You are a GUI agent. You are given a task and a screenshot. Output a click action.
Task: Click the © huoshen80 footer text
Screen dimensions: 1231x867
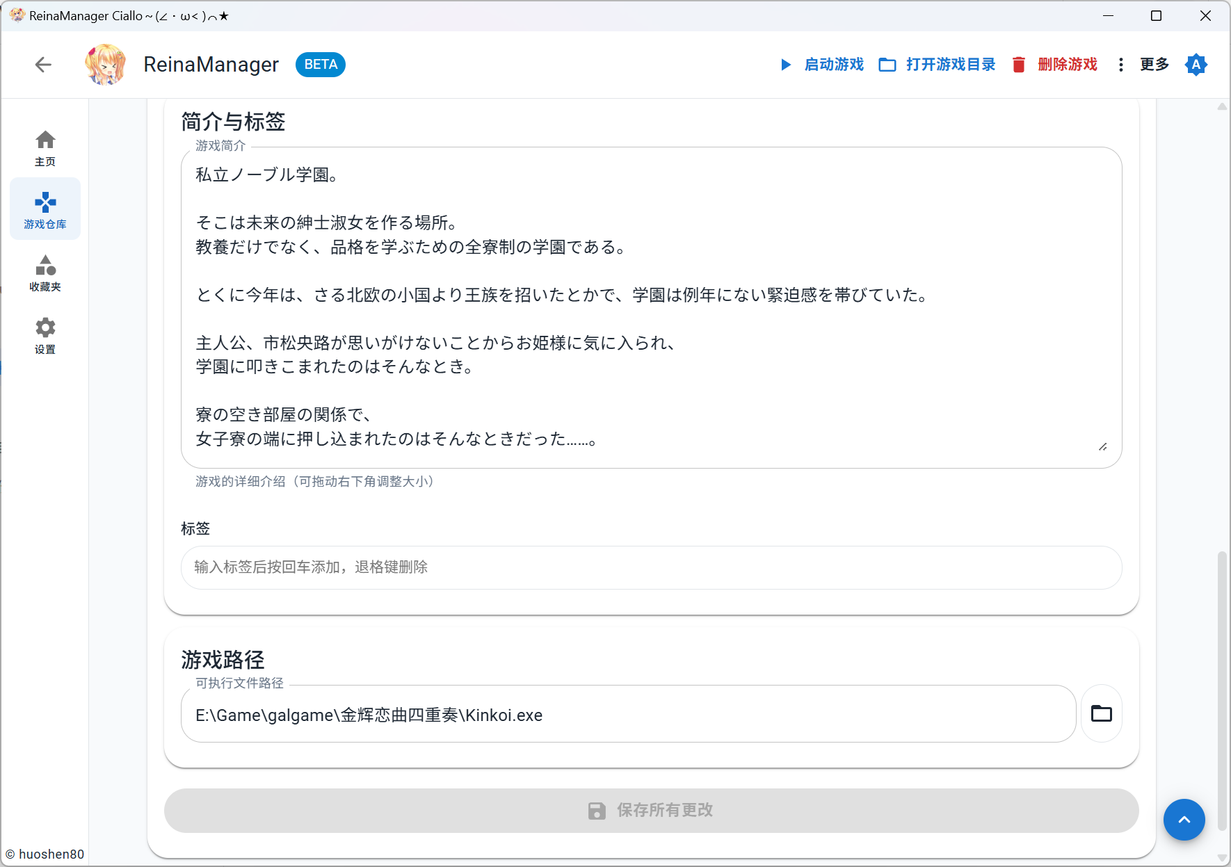(x=45, y=854)
